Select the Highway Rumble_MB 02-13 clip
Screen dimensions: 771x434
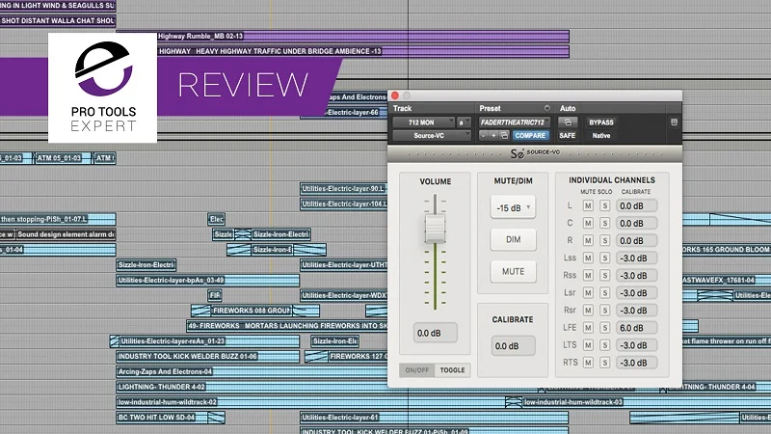click(363, 36)
